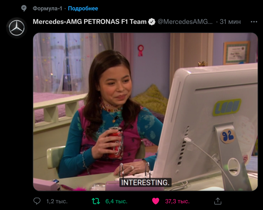Click the verified badge beside the team name
This screenshot has height=210, width=263.
[152, 22]
